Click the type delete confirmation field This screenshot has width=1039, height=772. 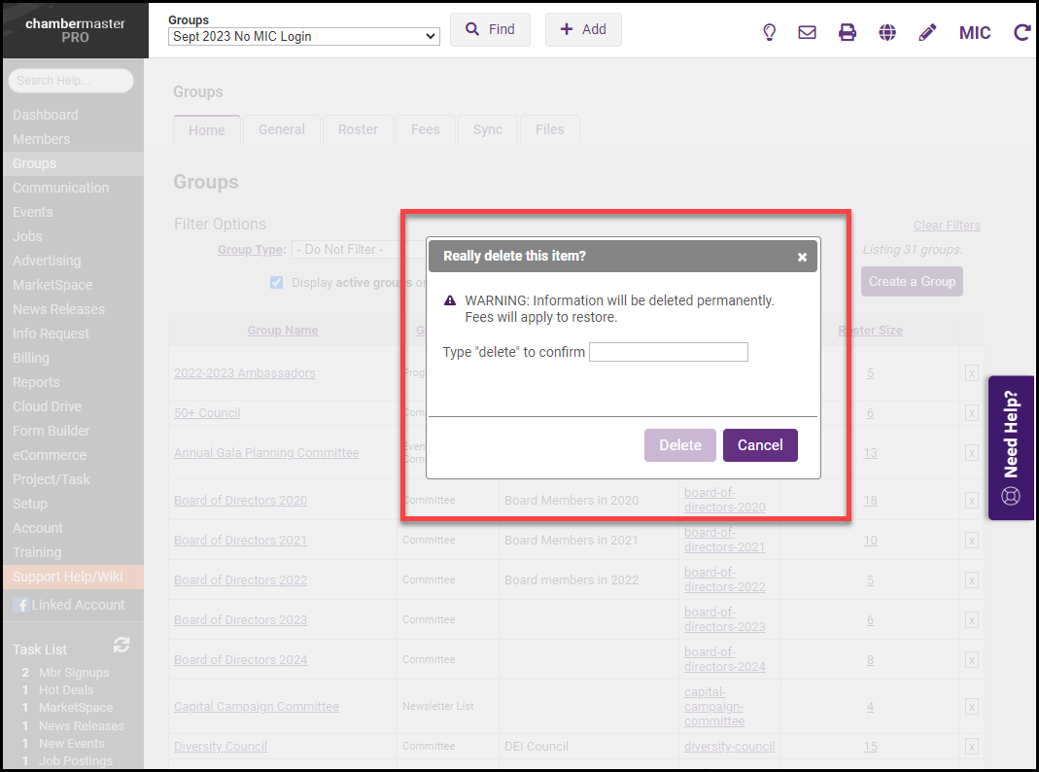(x=669, y=352)
